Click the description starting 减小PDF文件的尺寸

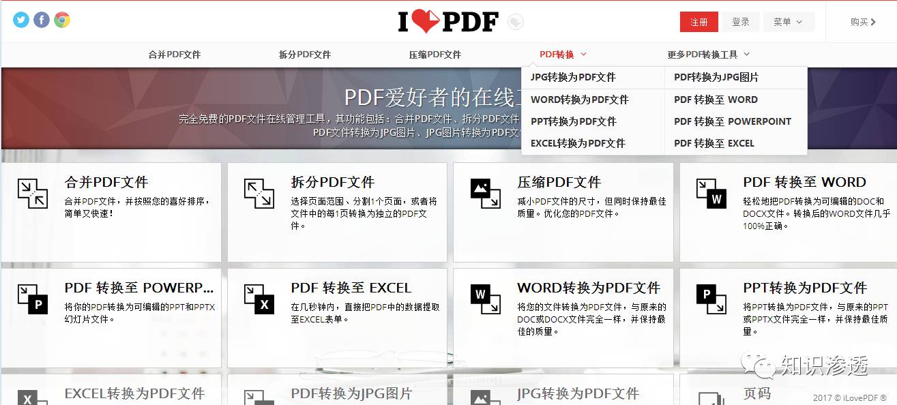click(592, 207)
